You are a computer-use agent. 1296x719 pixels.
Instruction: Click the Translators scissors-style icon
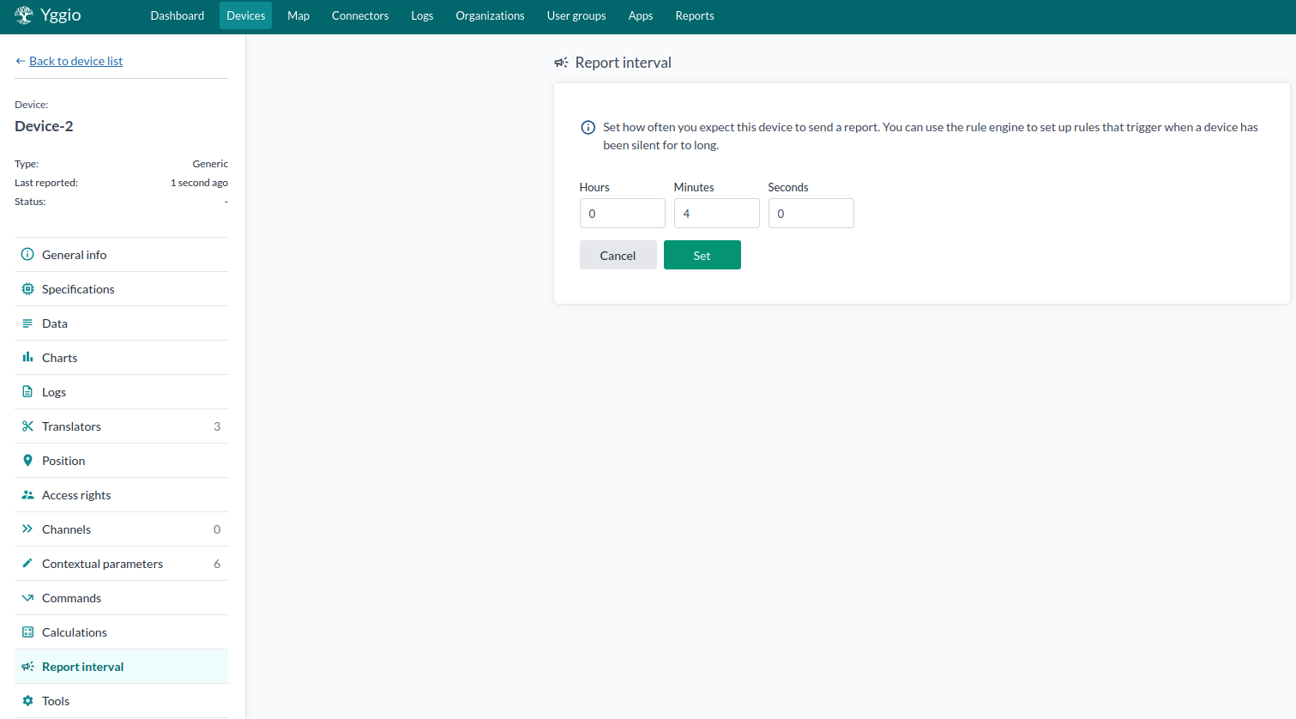tap(27, 426)
